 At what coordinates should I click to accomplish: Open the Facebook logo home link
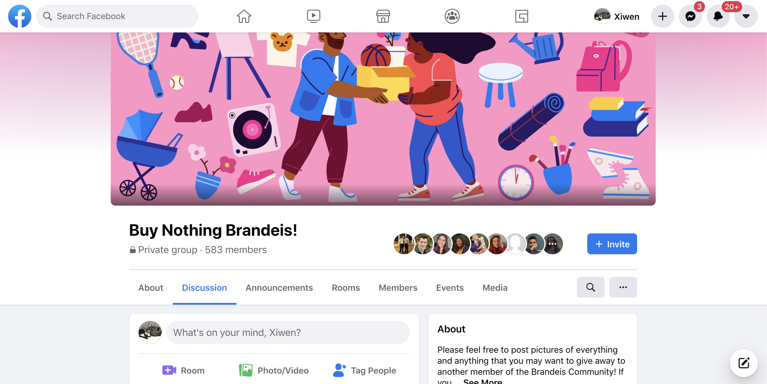20,16
